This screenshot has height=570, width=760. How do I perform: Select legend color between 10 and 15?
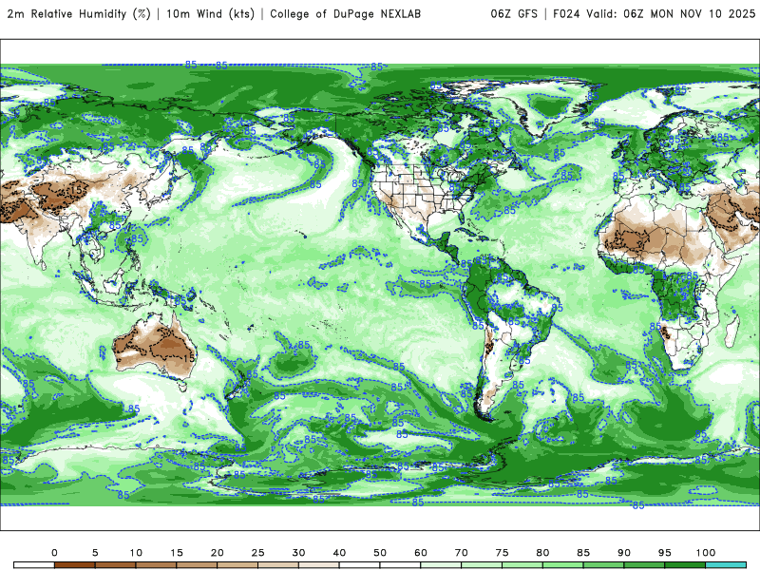tap(156, 565)
